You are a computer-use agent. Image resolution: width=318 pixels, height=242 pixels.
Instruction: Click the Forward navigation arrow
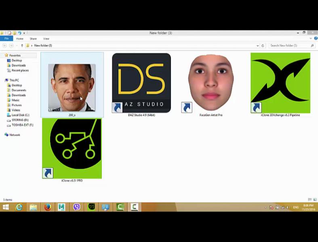[11, 46]
